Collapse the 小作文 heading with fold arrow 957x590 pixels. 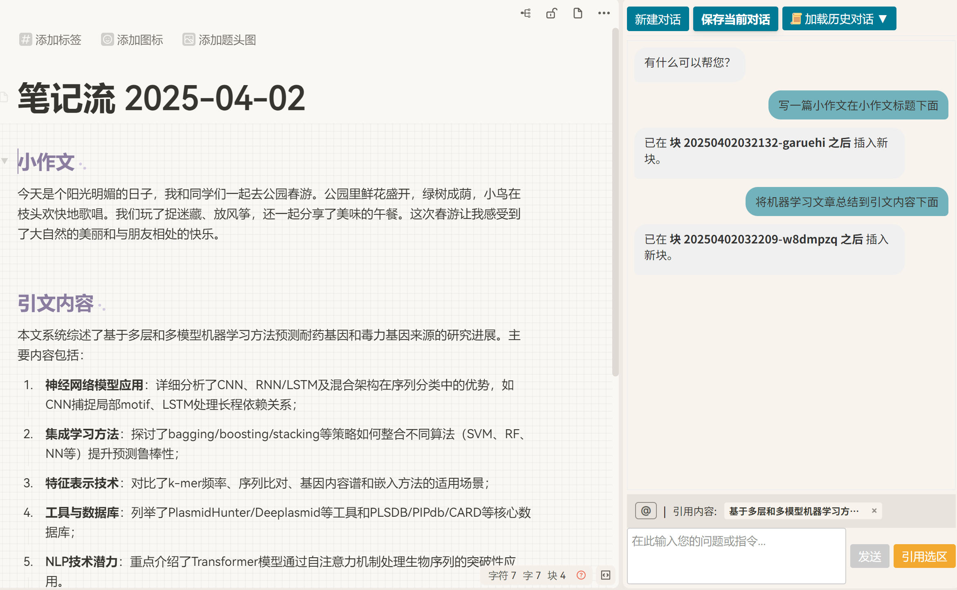point(5,161)
